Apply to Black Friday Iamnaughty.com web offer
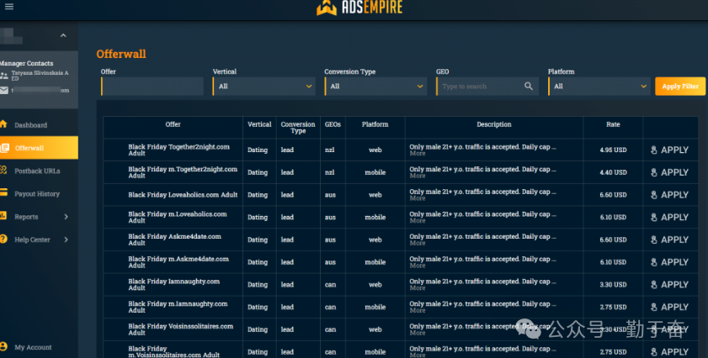The width and height of the screenshot is (708, 358). tap(669, 285)
